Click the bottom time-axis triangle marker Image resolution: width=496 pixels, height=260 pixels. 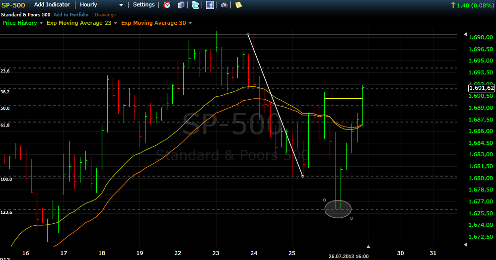[368, 247]
